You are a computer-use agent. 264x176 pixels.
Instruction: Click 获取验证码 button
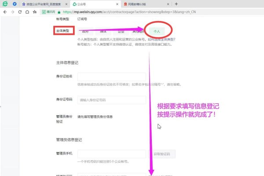pyautogui.click(x=162, y=154)
